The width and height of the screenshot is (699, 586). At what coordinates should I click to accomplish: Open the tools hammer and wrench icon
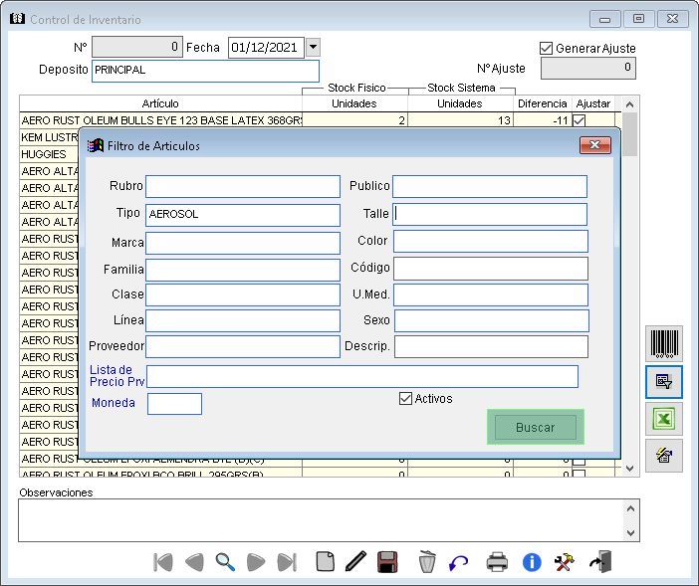tap(564, 562)
